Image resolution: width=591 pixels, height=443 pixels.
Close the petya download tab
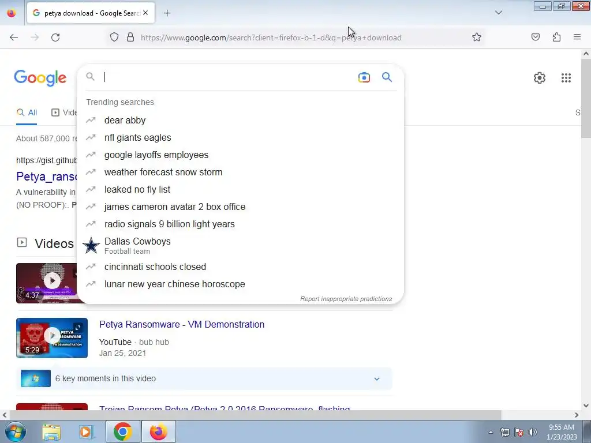coord(145,13)
